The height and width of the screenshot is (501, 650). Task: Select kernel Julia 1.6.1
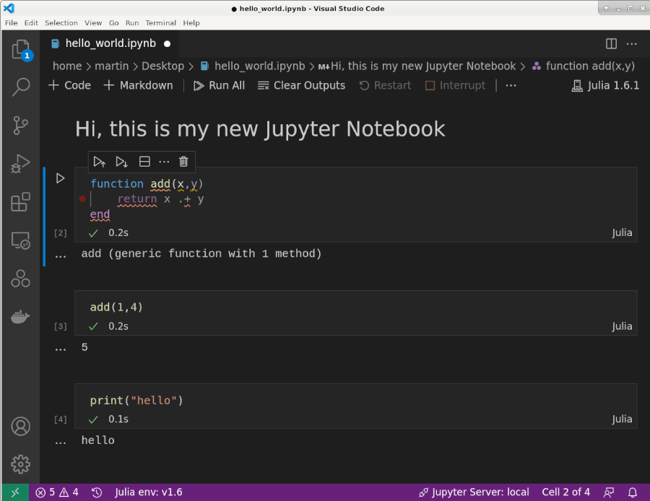click(x=605, y=85)
